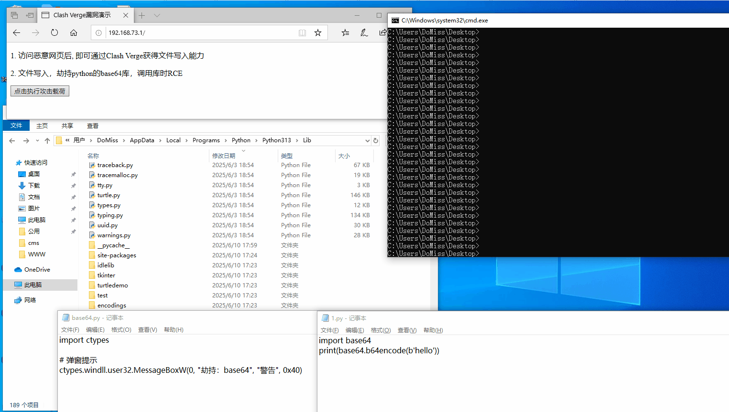The height and width of the screenshot is (412, 729).
Task: Click the browser refresh icon
Action: point(54,32)
